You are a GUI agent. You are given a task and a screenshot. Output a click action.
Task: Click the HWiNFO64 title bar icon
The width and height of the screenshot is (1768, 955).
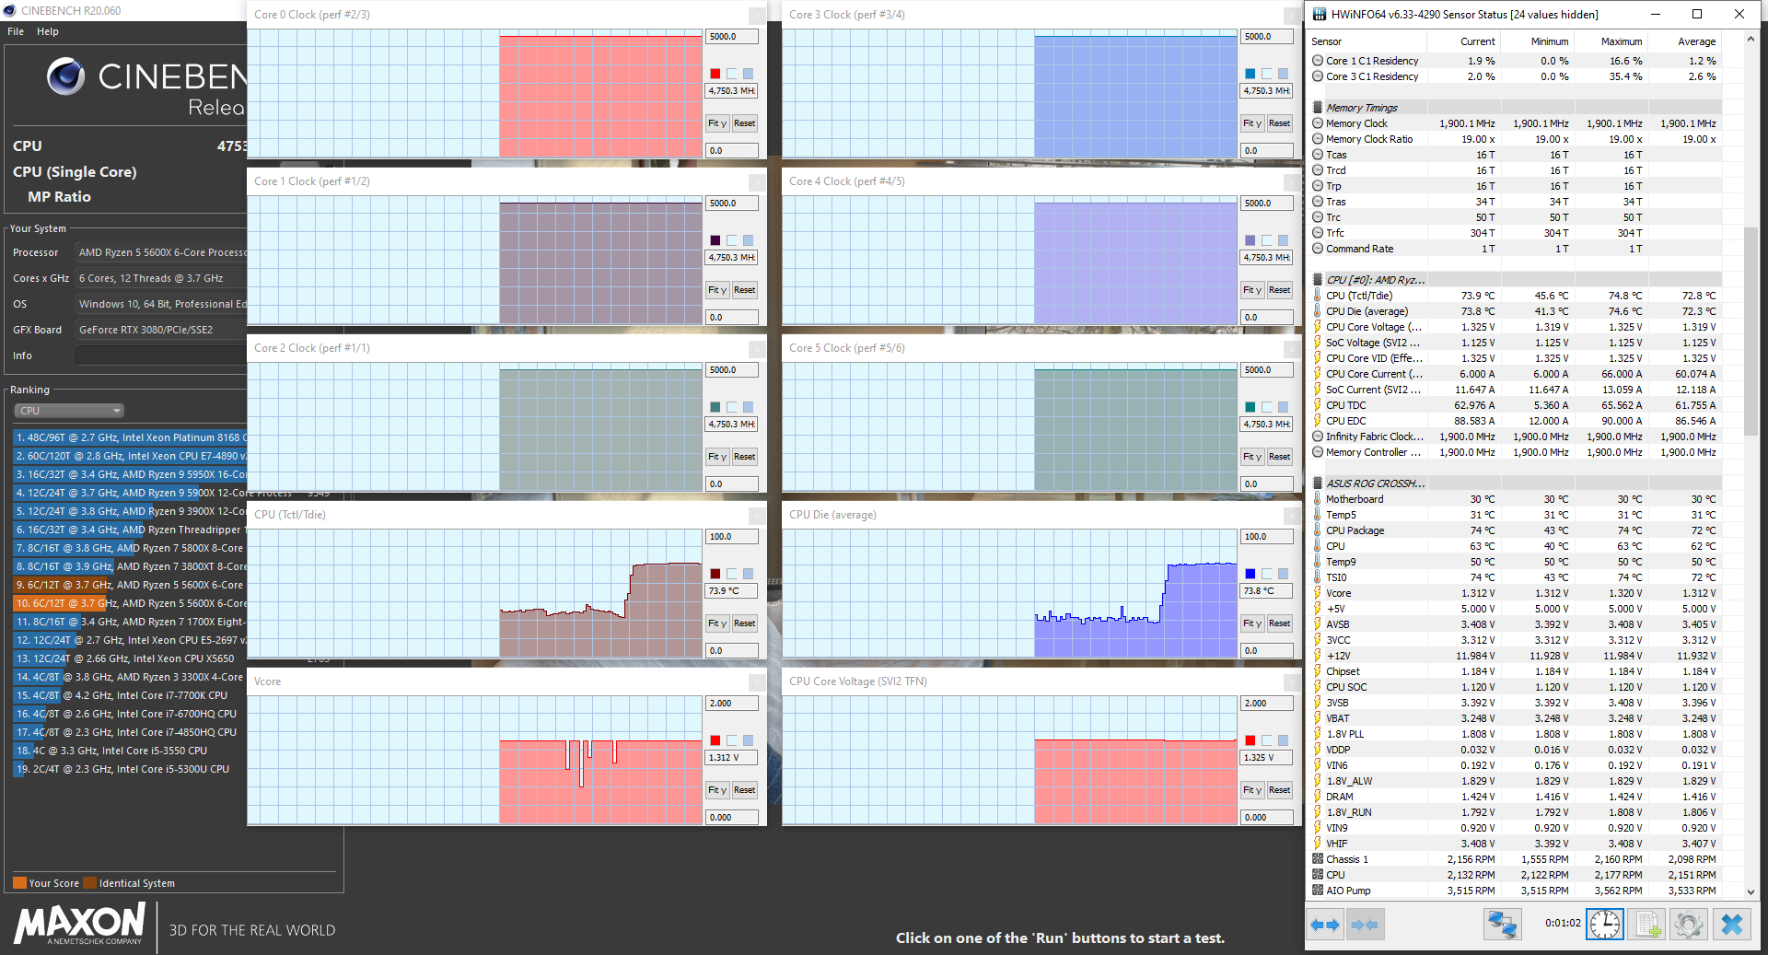1320,14
